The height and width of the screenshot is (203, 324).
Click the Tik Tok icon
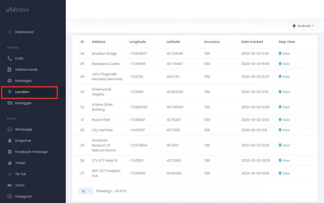(x=10, y=174)
